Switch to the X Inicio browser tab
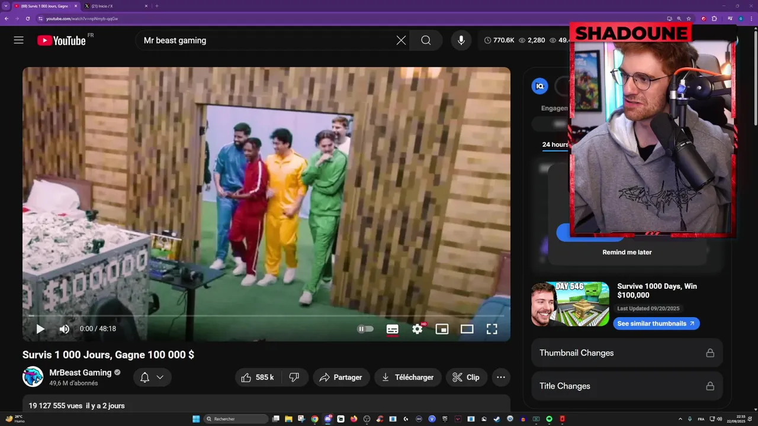The width and height of the screenshot is (758, 426). (115, 6)
